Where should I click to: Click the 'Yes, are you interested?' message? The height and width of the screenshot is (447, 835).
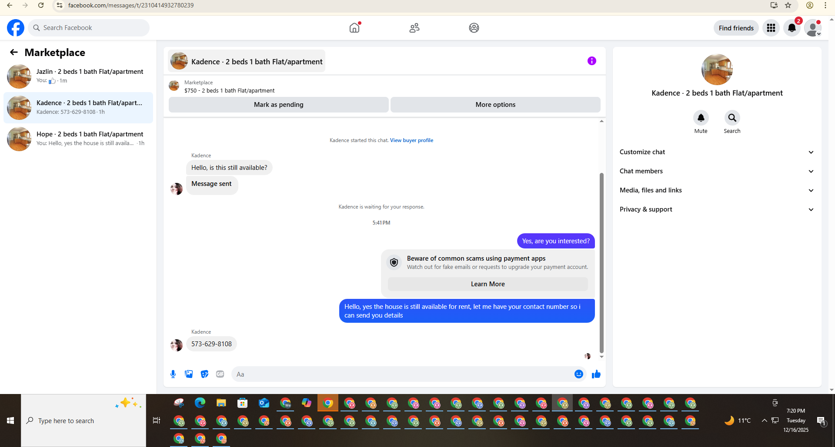tap(556, 241)
